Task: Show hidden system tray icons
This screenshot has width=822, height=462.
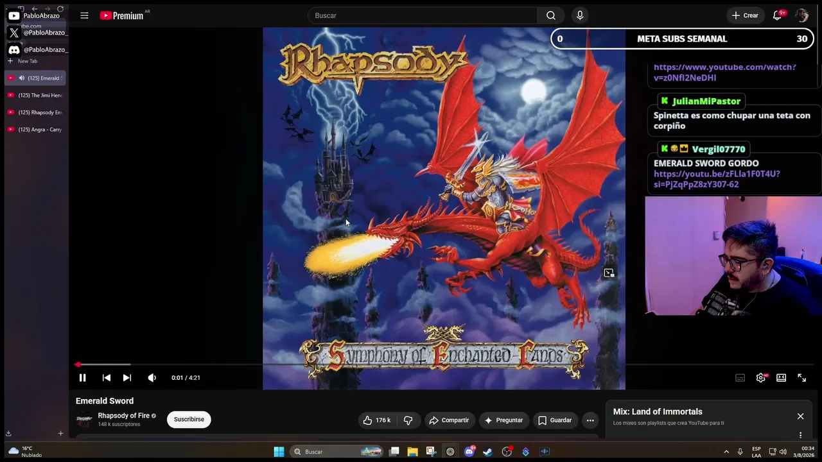Action: tap(726, 452)
